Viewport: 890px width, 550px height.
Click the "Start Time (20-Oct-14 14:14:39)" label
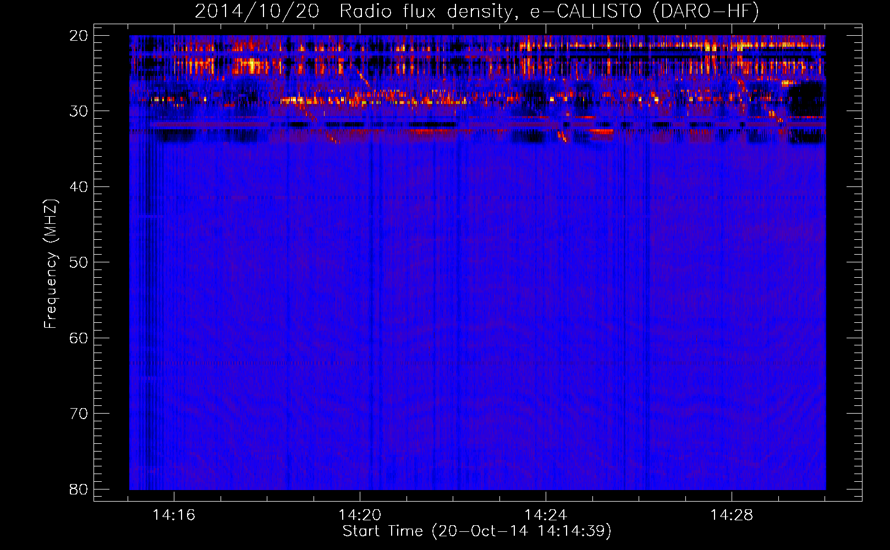pos(477,531)
